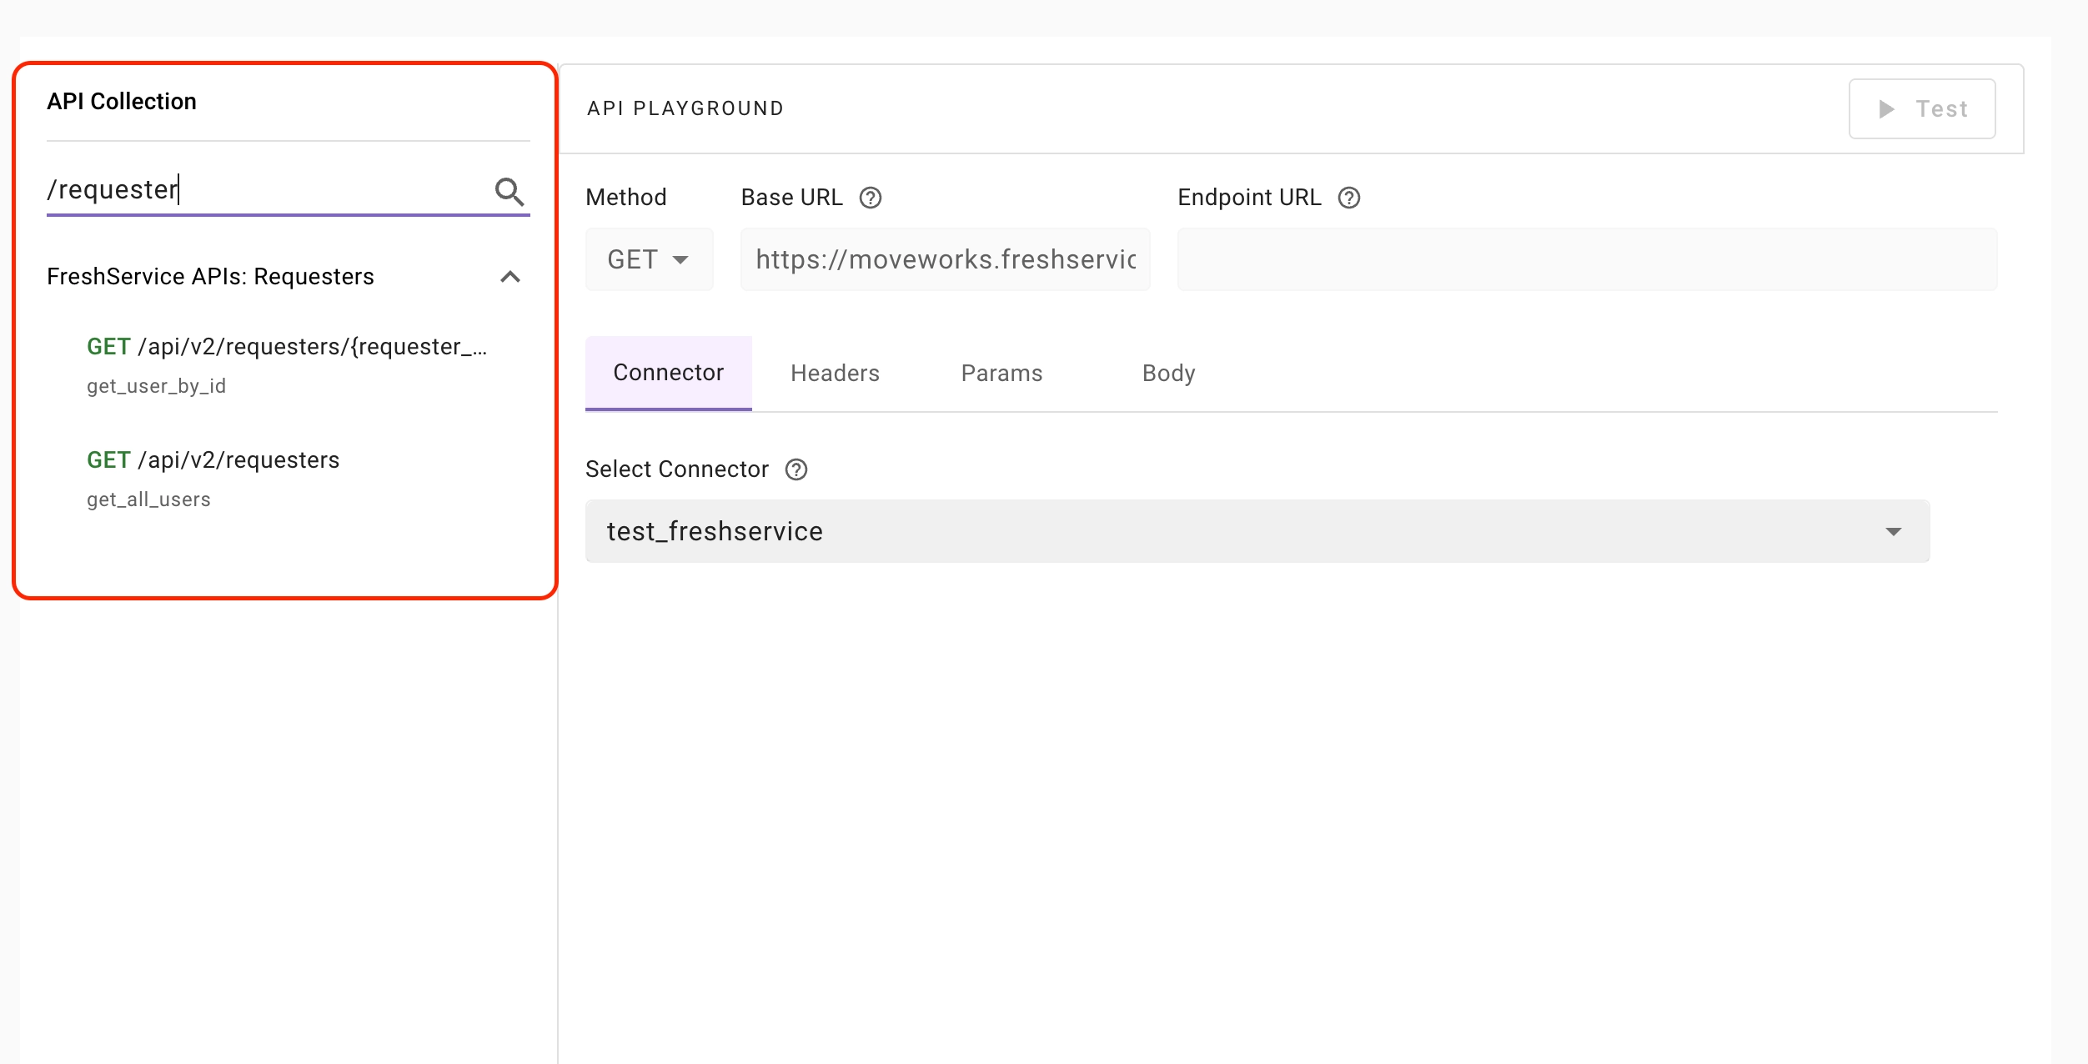Click the GET /api/v2/requesters path text
2088x1064 pixels.
tap(238, 460)
